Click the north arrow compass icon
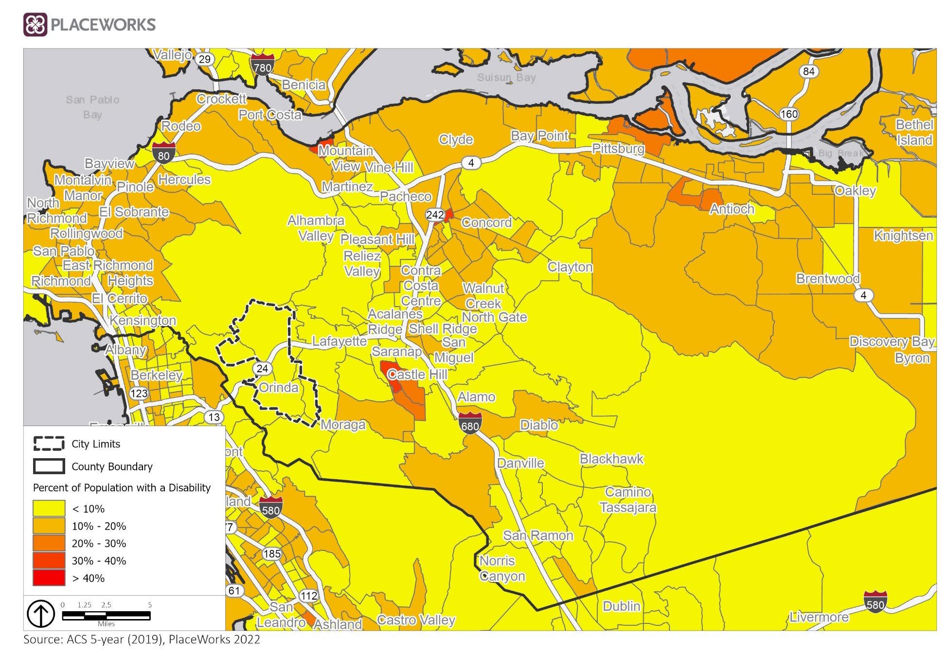The image size is (947, 654). click(40, 614)
